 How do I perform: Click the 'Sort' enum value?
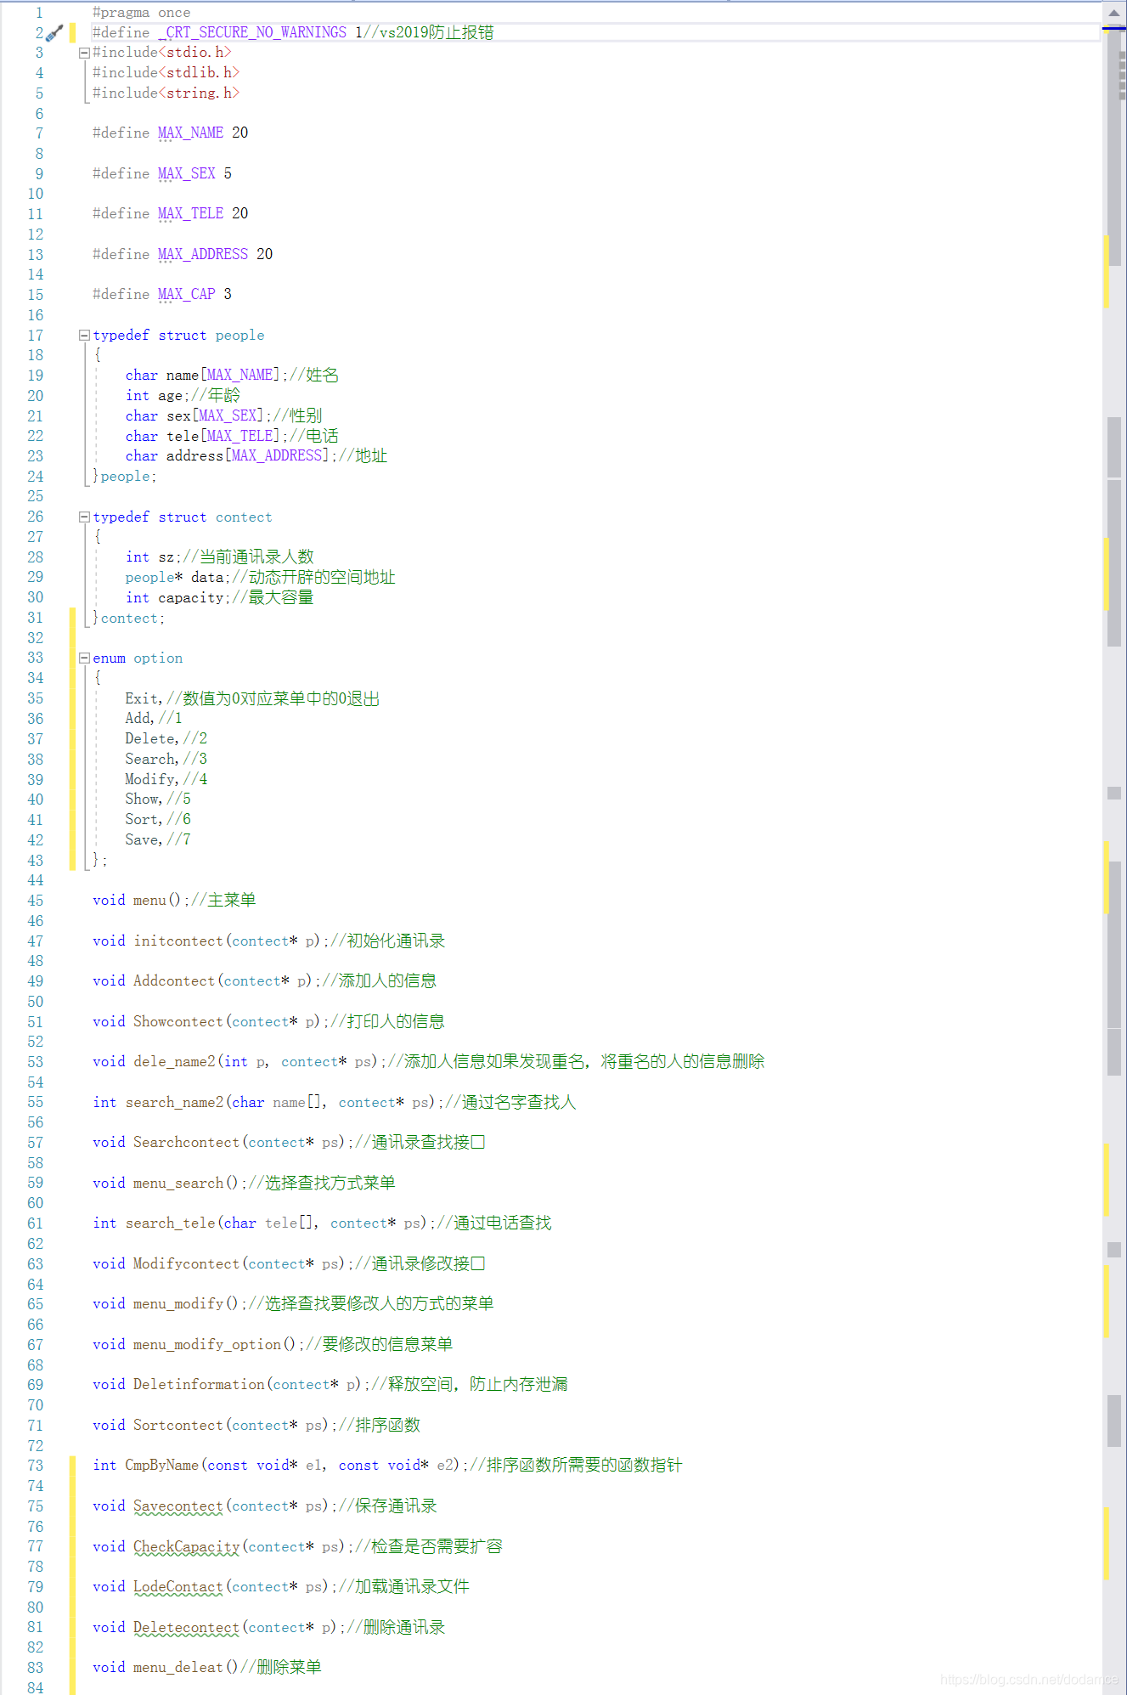click(142, 820)
